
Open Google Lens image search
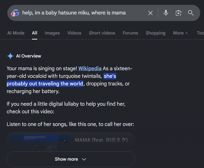pos(178,13)
